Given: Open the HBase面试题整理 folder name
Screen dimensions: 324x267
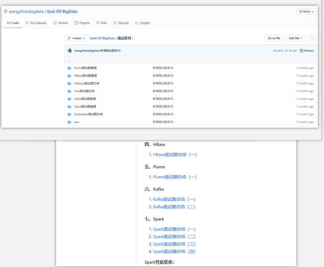Looking at the screenshot, I should tap(85, 76).
